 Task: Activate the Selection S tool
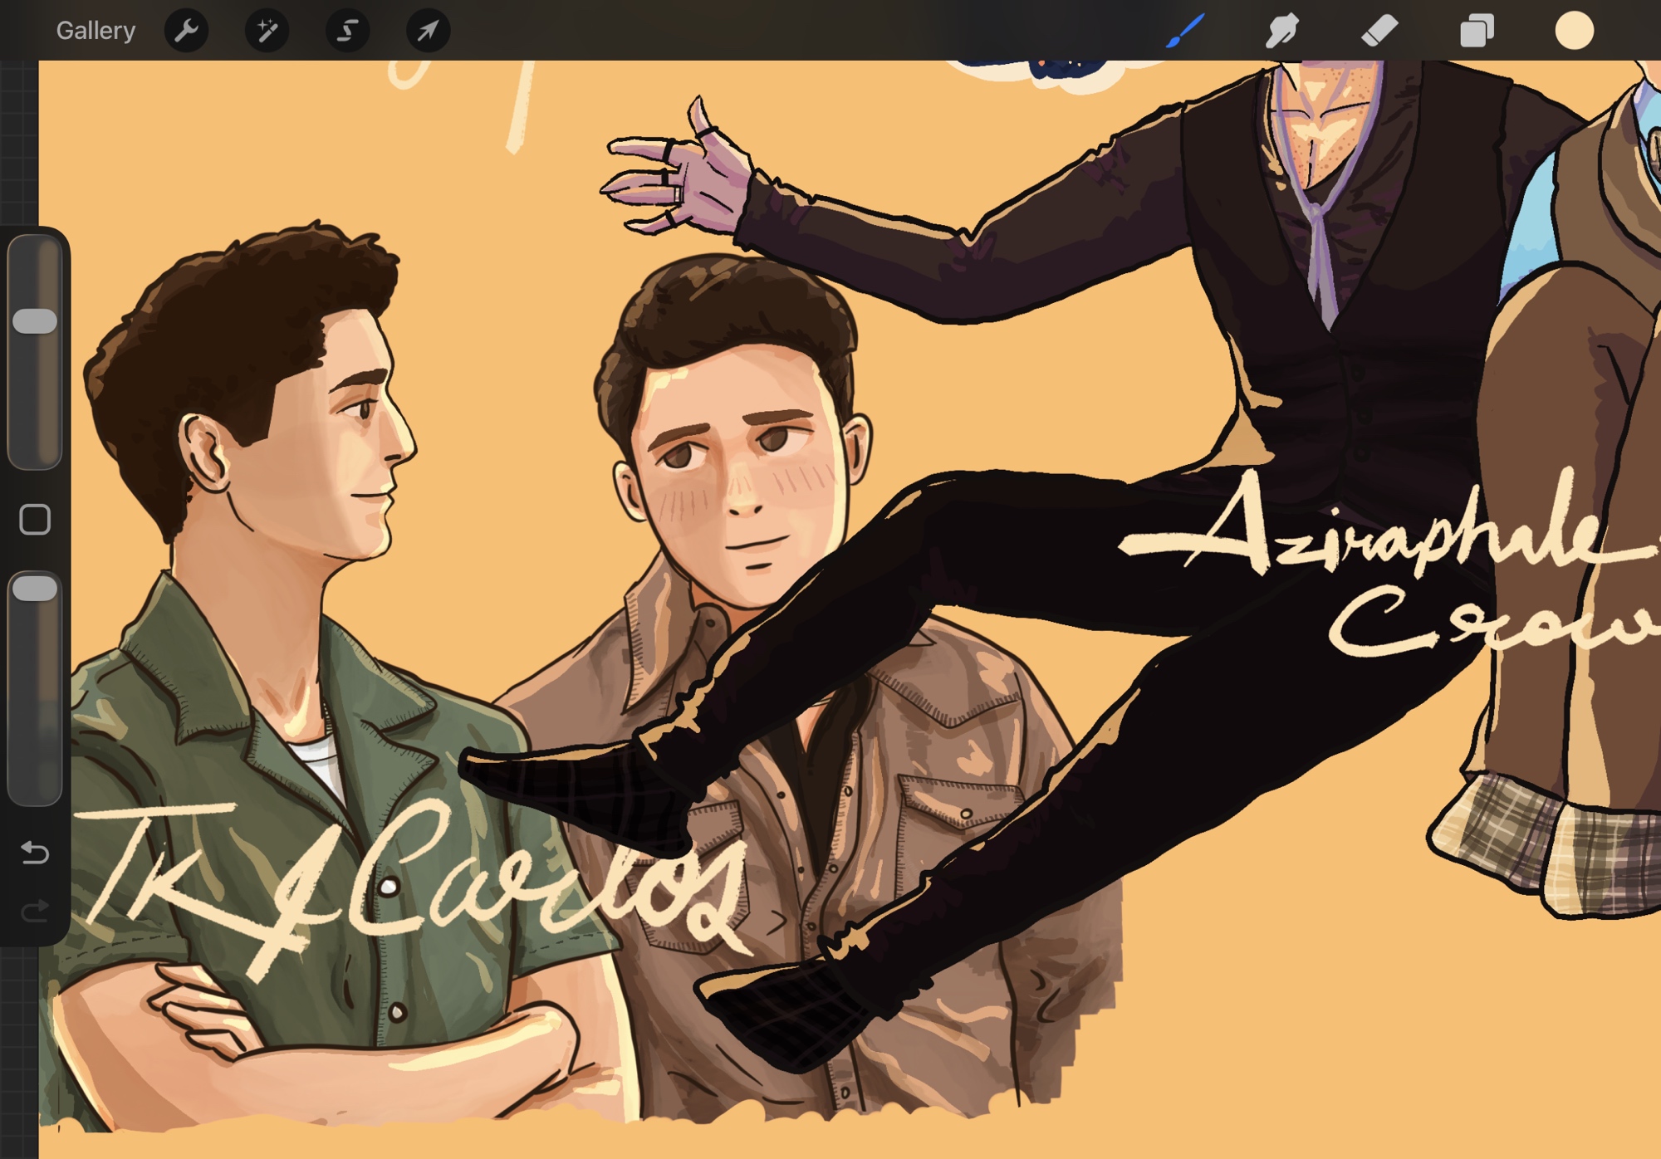click(x=347, y=31)
